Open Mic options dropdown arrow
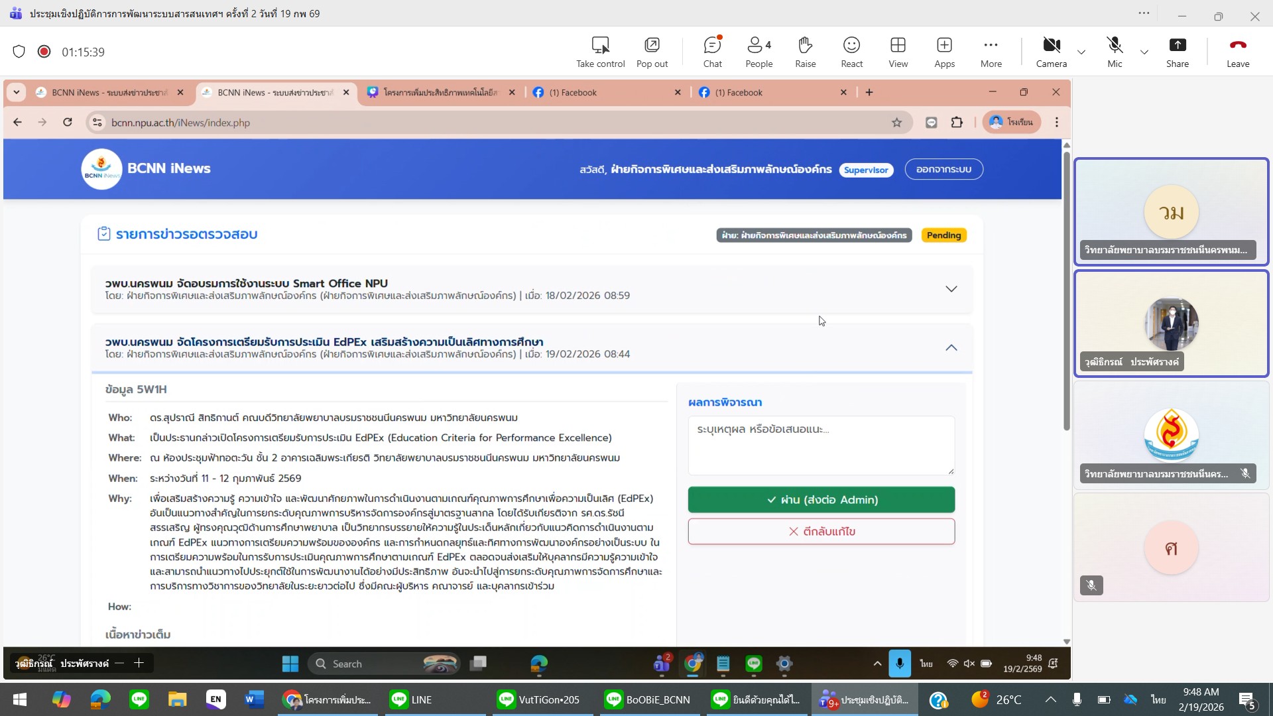Image resolution: width=1273 pixels, height=716 pixels. click(x=1144, y=52)
